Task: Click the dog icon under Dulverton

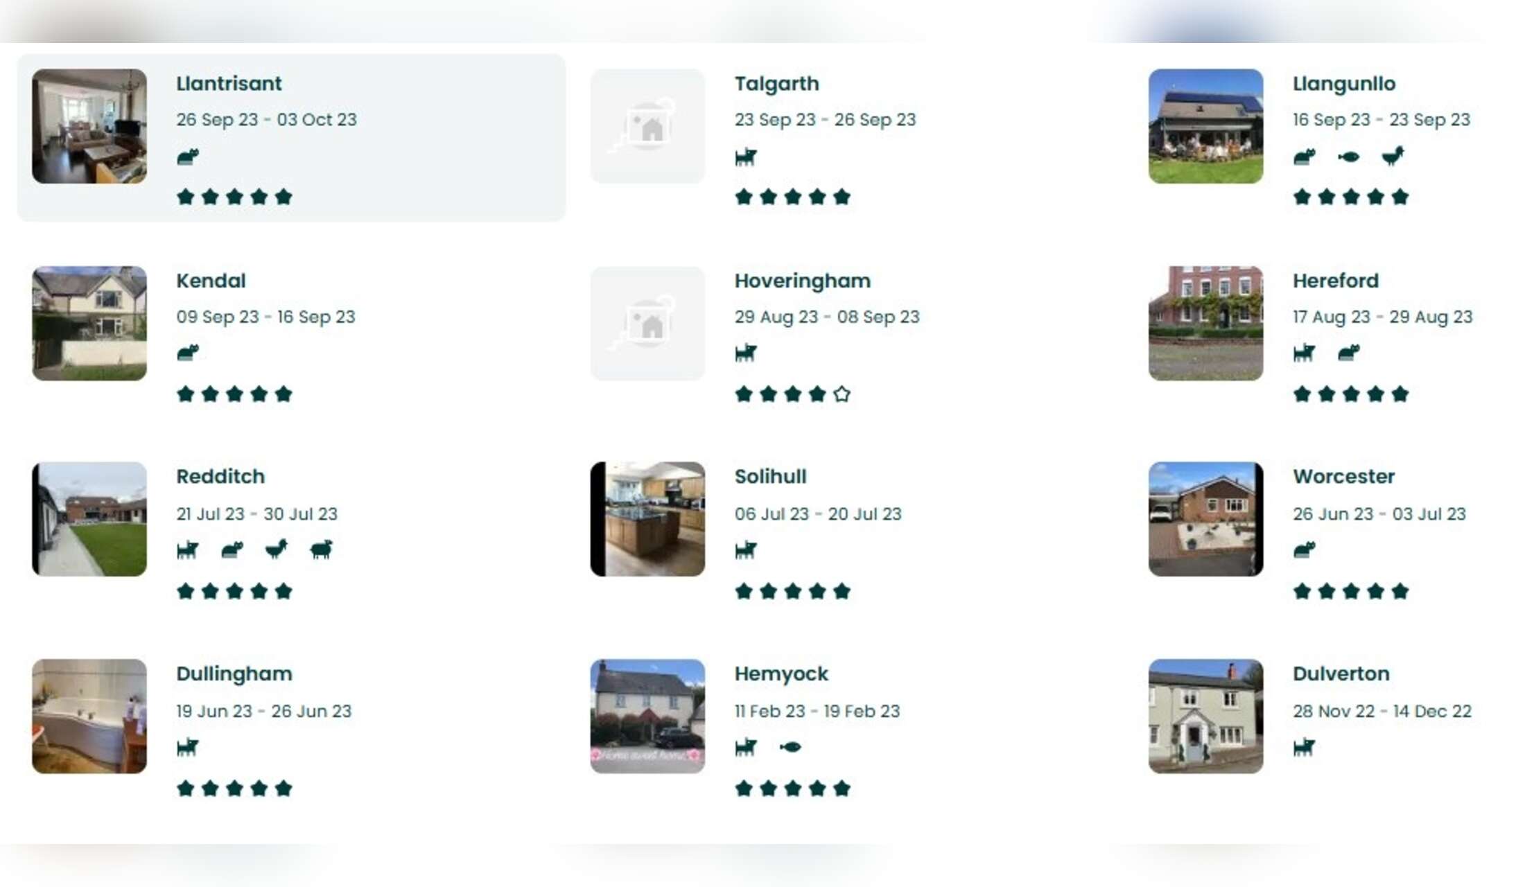Action: click(1304, 748)
